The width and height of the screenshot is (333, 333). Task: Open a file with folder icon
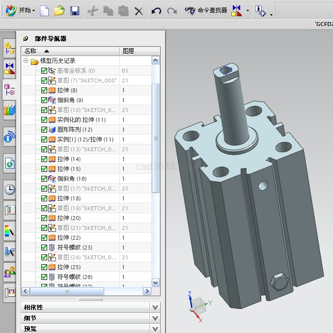[x=59, y=10]
